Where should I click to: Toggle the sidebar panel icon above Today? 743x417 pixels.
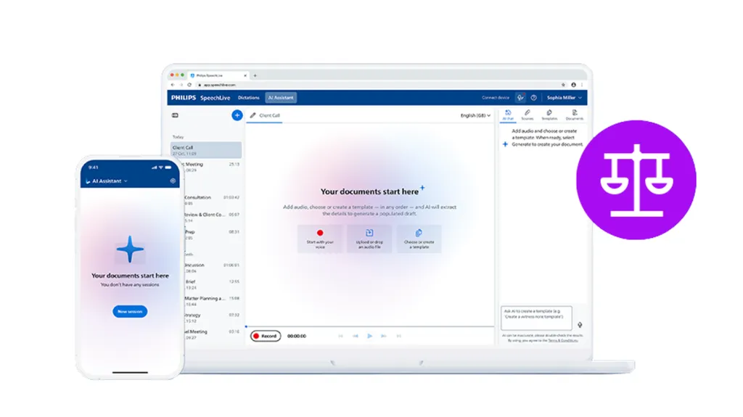(175, 115)
